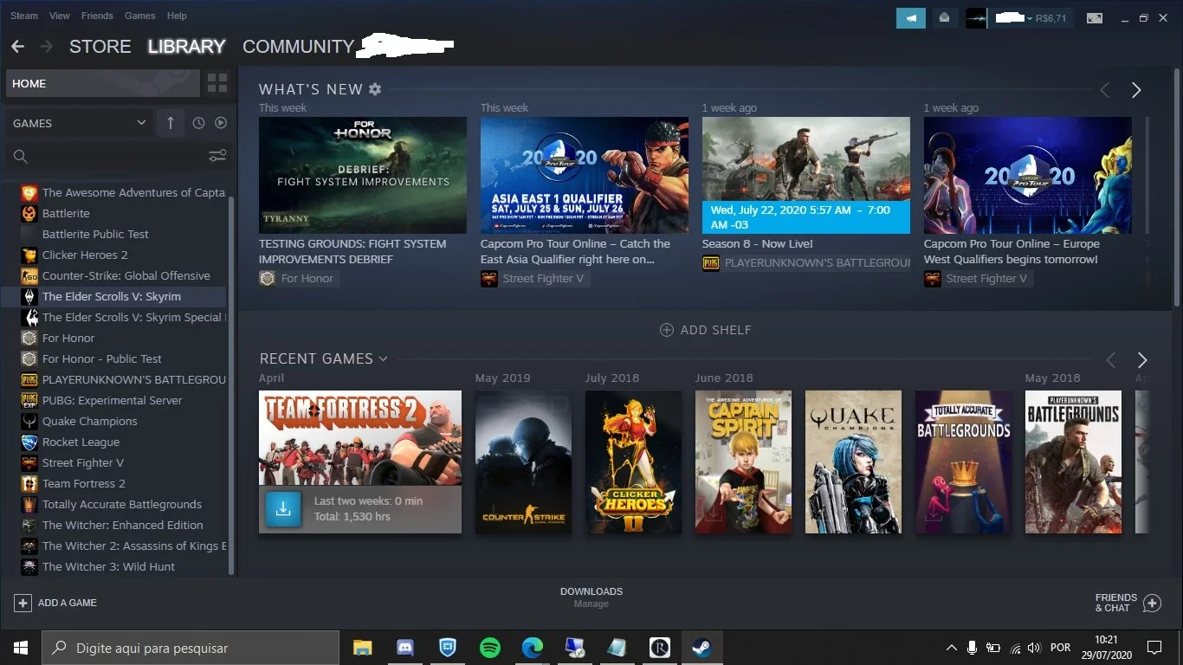Open For Honor fight system news thumbnail
Viewport: 1183px width, 665px height.
363,175
